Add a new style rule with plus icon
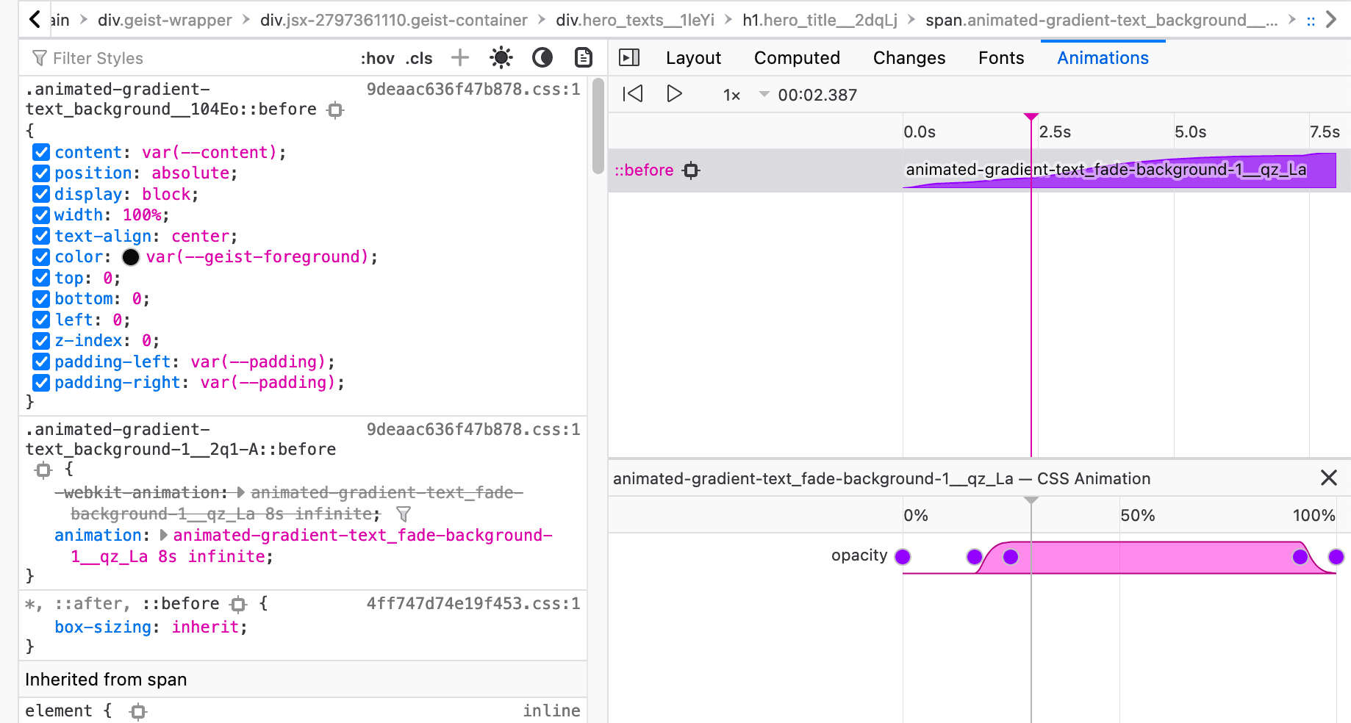 [460, 57]
